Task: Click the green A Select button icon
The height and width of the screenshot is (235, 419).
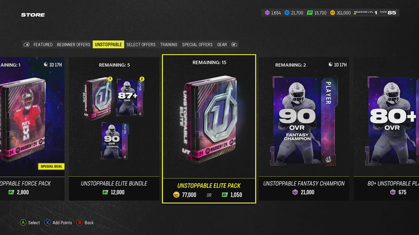Action: click(x=23, y=223)
